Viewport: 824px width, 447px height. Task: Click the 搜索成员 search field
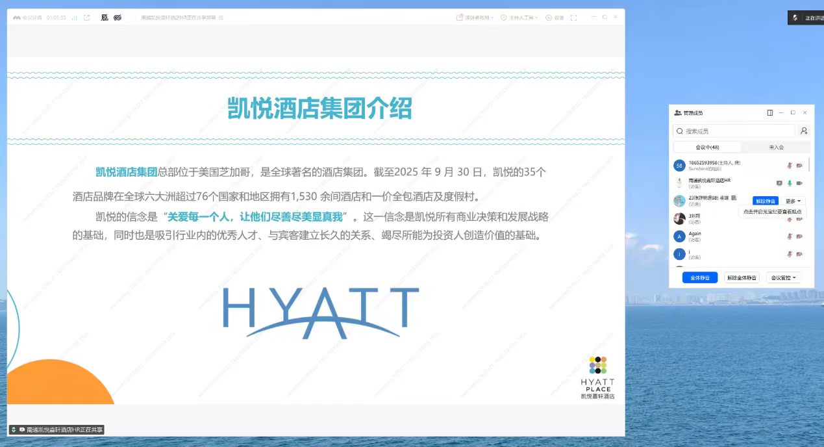pos(734,131)
